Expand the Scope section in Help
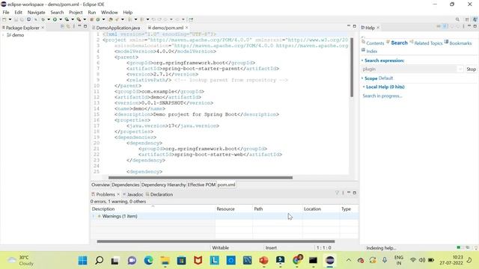The height and width of the screenshot is (269, 479). [362, 78]
